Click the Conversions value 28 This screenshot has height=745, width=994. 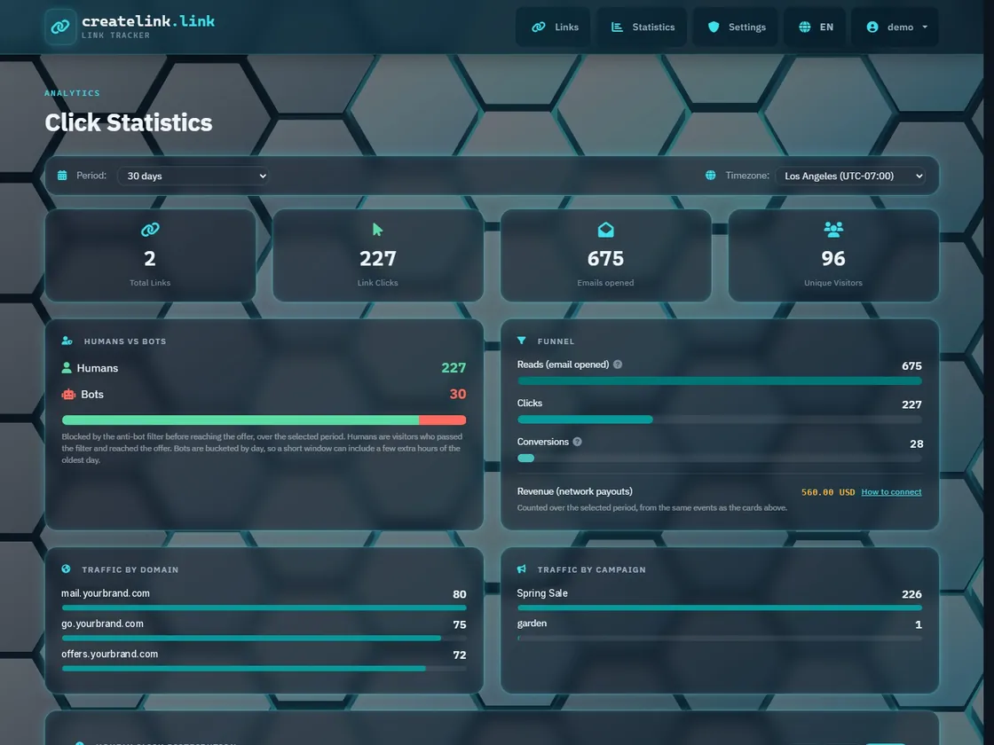[x=916, y=443]
